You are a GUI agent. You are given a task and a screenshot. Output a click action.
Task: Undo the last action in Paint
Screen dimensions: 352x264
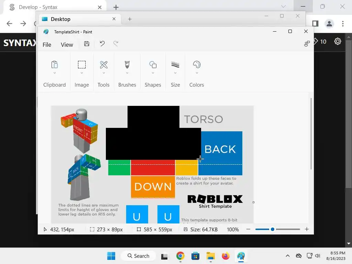[x=102, y=44]
